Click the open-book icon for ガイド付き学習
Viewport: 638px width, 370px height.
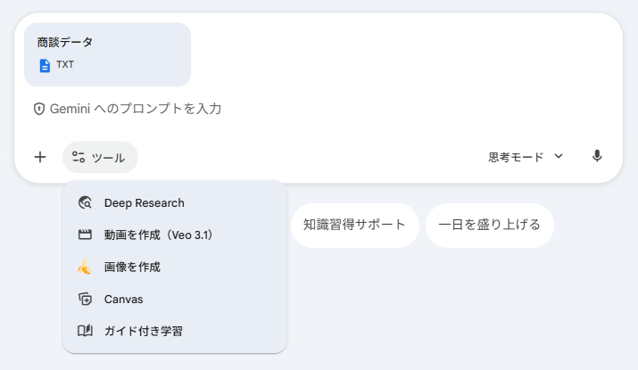(85, 331)
